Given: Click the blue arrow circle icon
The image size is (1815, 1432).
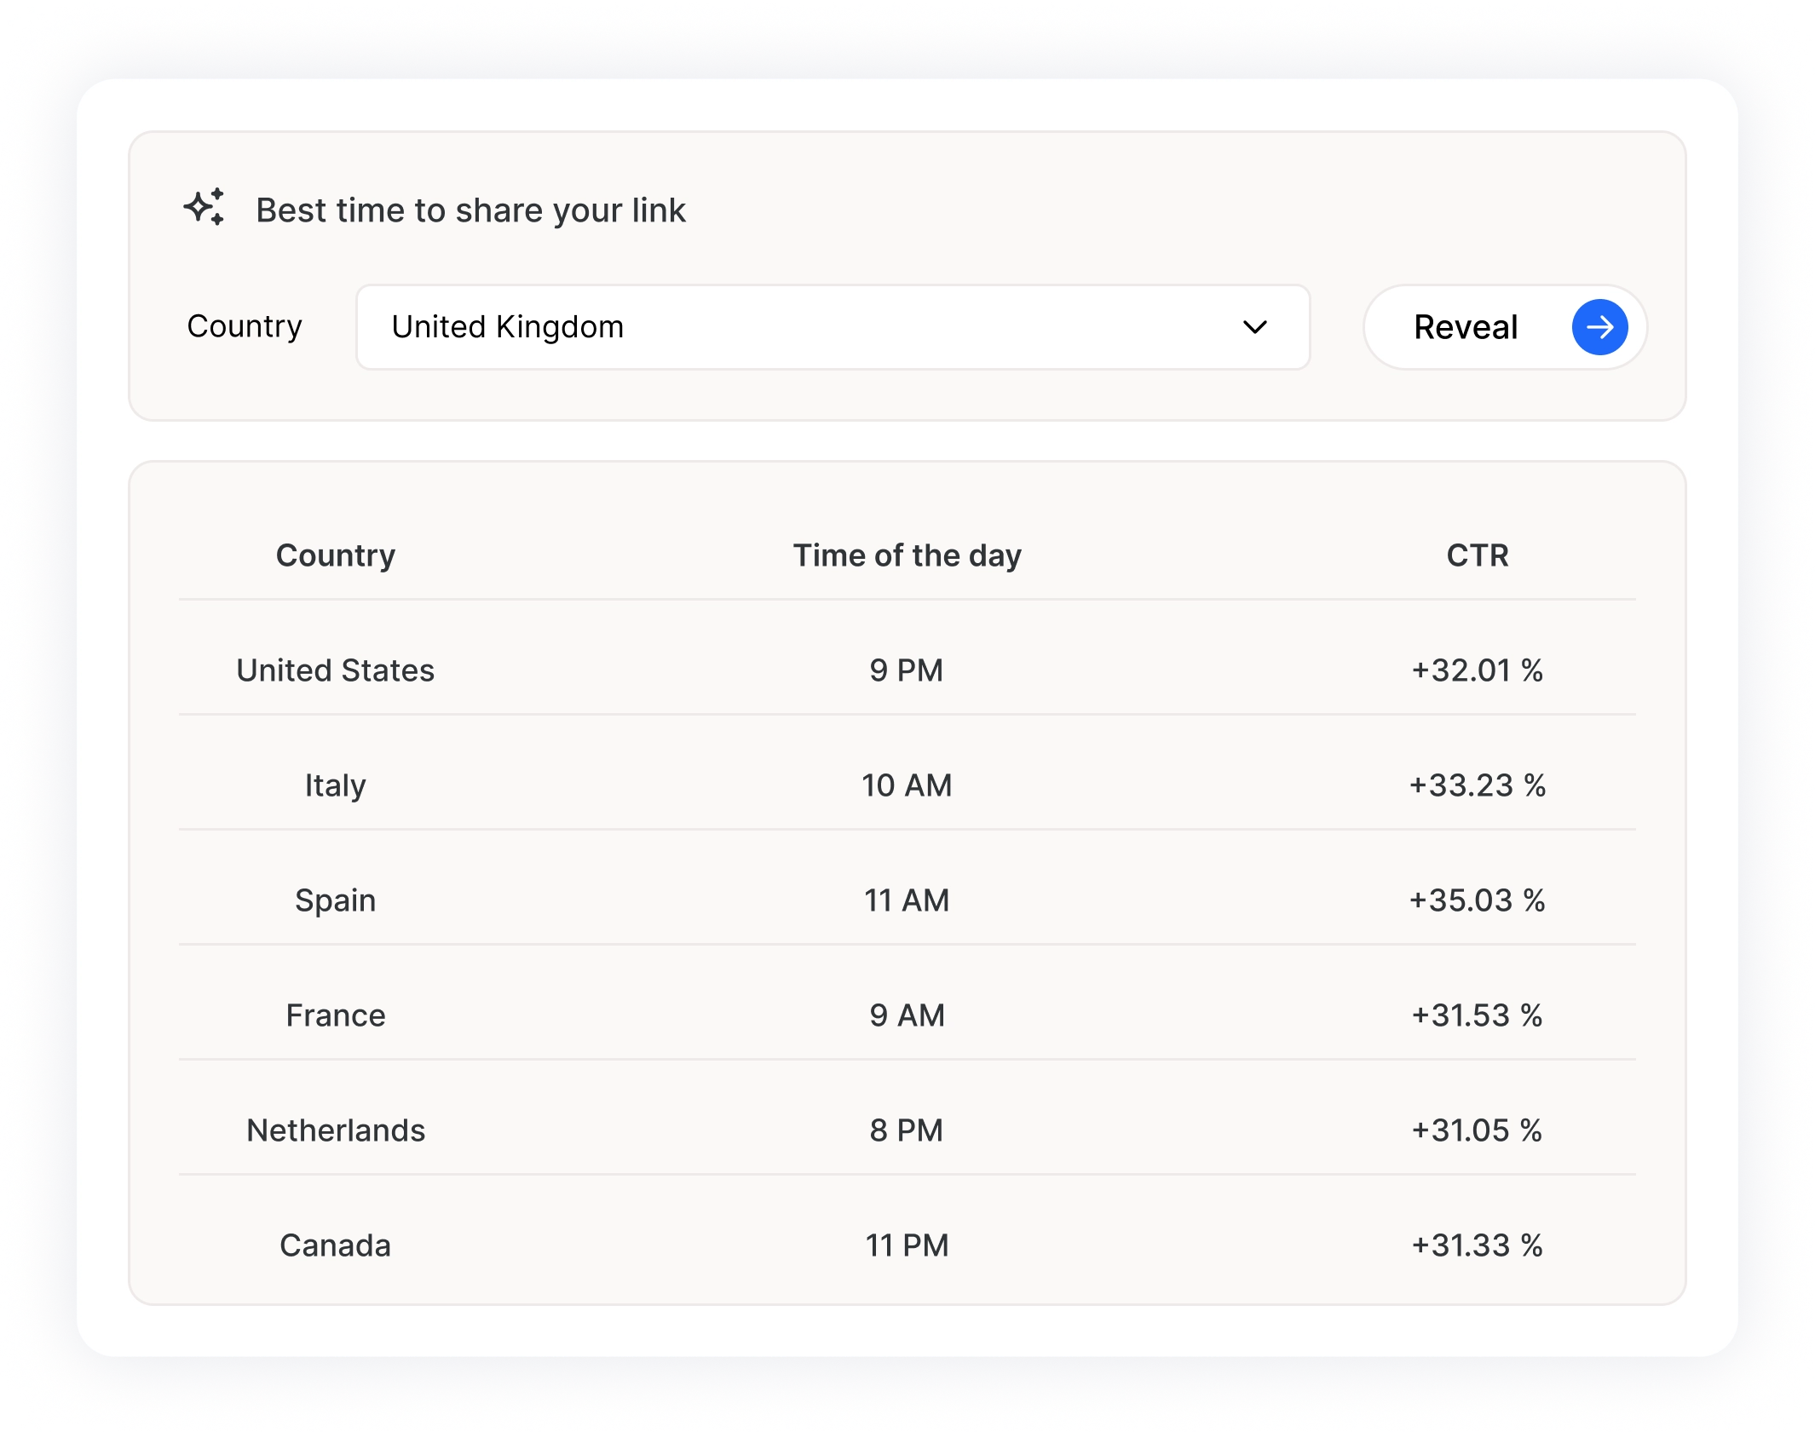Looking at the screenshot, I should pos(1599,327).
